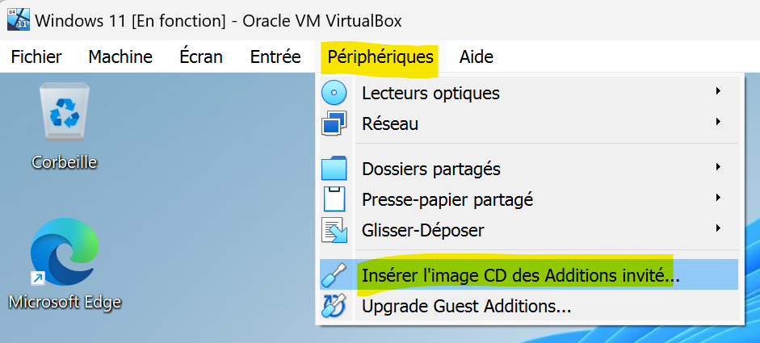The width and height of the screenshot is (760, 343).
Task: Expand the Lecteurs optiques submenu arrow
Action: pyautogui.click(x=718, y=90)
